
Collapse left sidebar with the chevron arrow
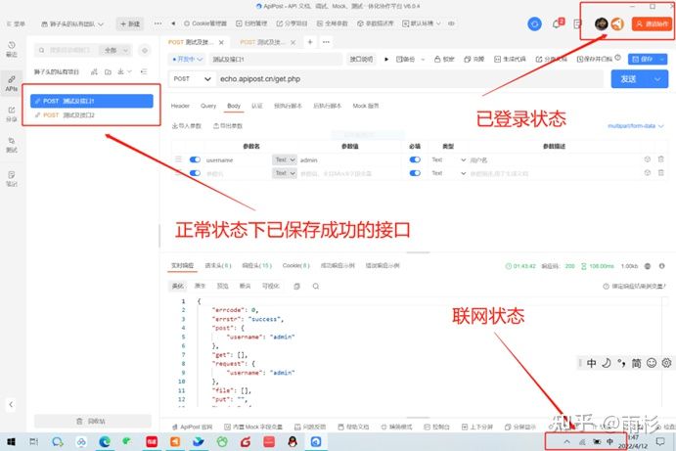tap(11, 404)
